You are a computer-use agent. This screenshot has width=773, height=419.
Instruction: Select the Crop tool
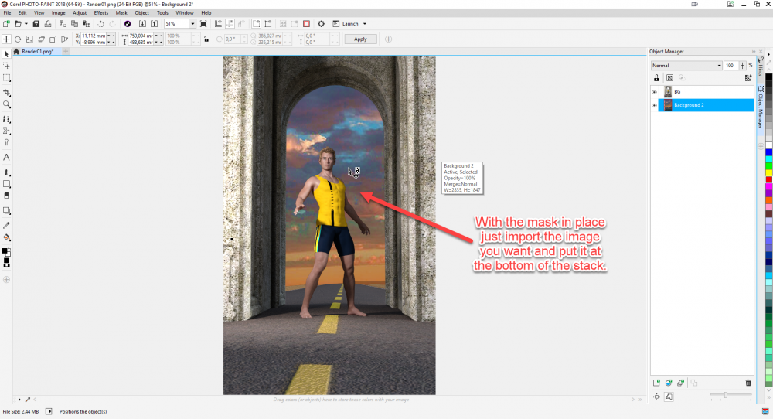(6, 92)
